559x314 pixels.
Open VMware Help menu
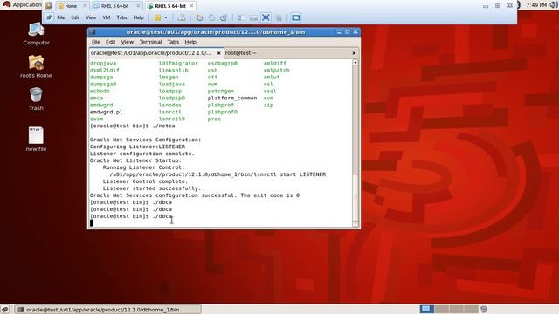click(x=138, y=17)
